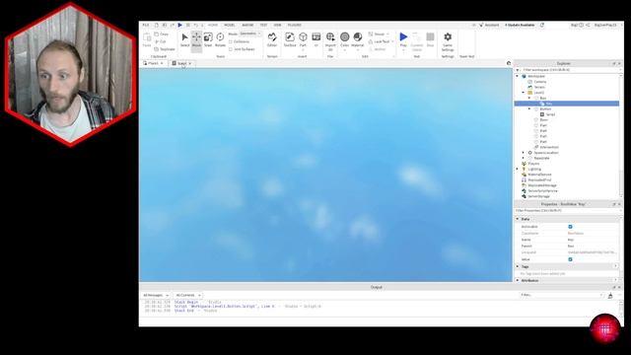631x355 pixels.
Task: Click Copy in the clipboard group
Action: click(x=162, y=35)
